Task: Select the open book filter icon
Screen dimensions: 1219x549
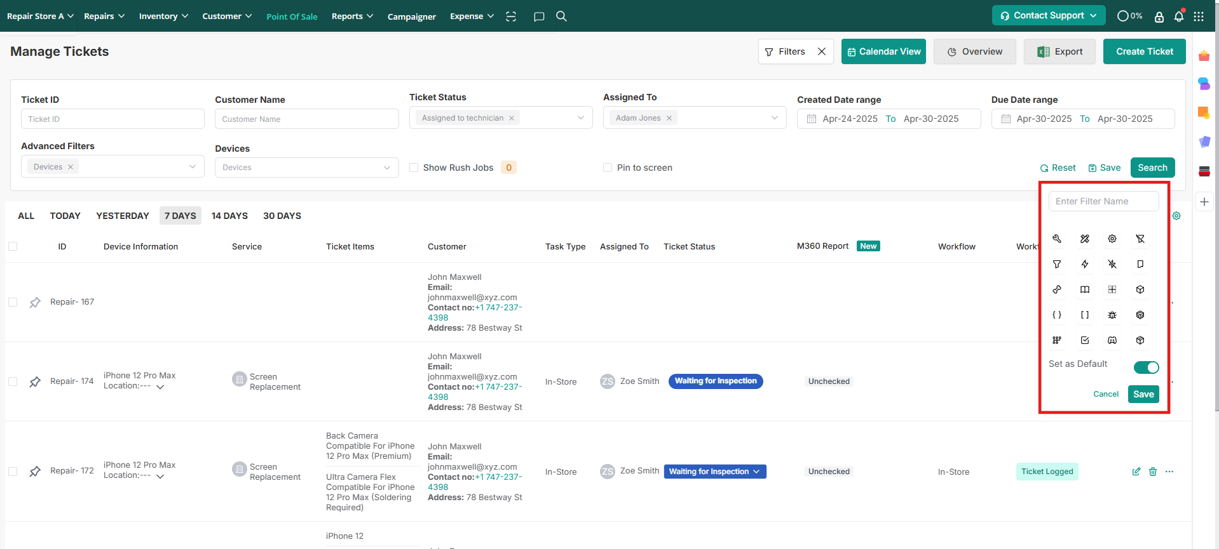Action: click(x=1085, y=289)
